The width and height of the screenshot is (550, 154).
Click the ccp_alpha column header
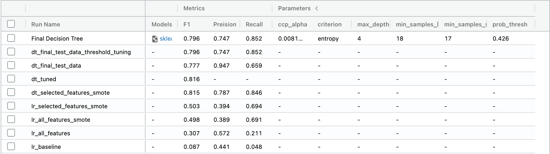[292, 24]
